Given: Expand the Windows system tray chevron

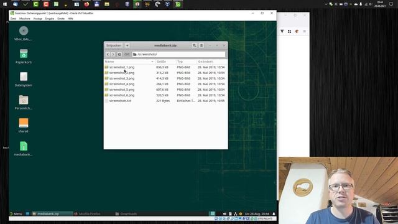Looking at the screenshot, I should pyautogui.click(x=326, y=4).
